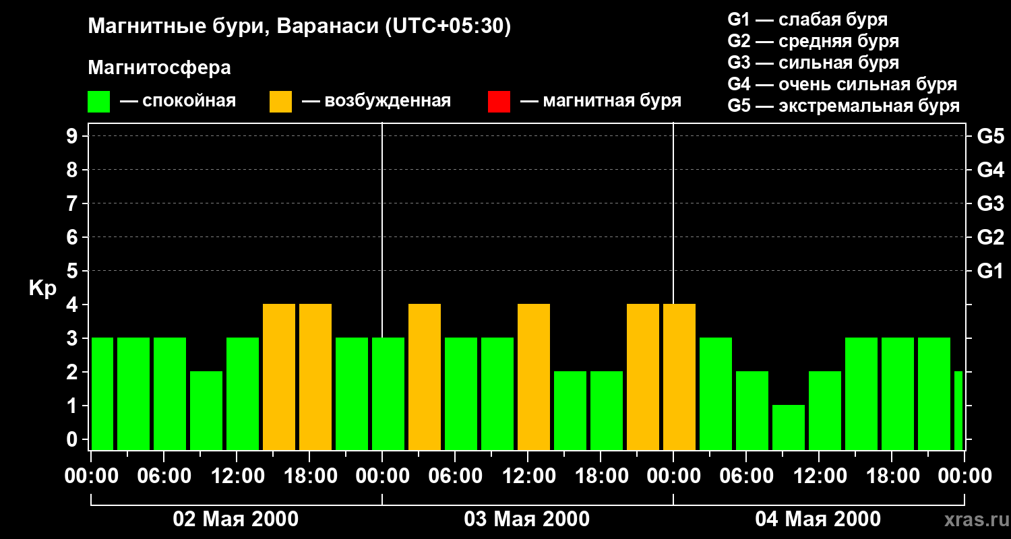1011x539 pixels.
Task: Select the Kp 2 green bar at 09:00 on 02 May
Action: click(x=206, y=411)
